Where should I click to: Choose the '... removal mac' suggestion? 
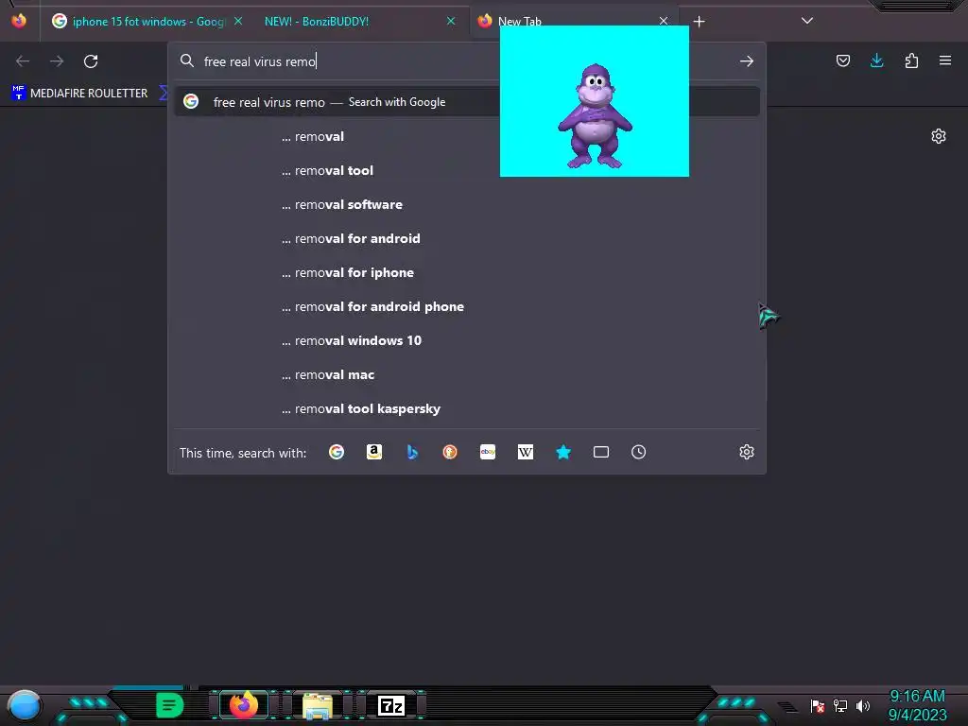(467, 374)
